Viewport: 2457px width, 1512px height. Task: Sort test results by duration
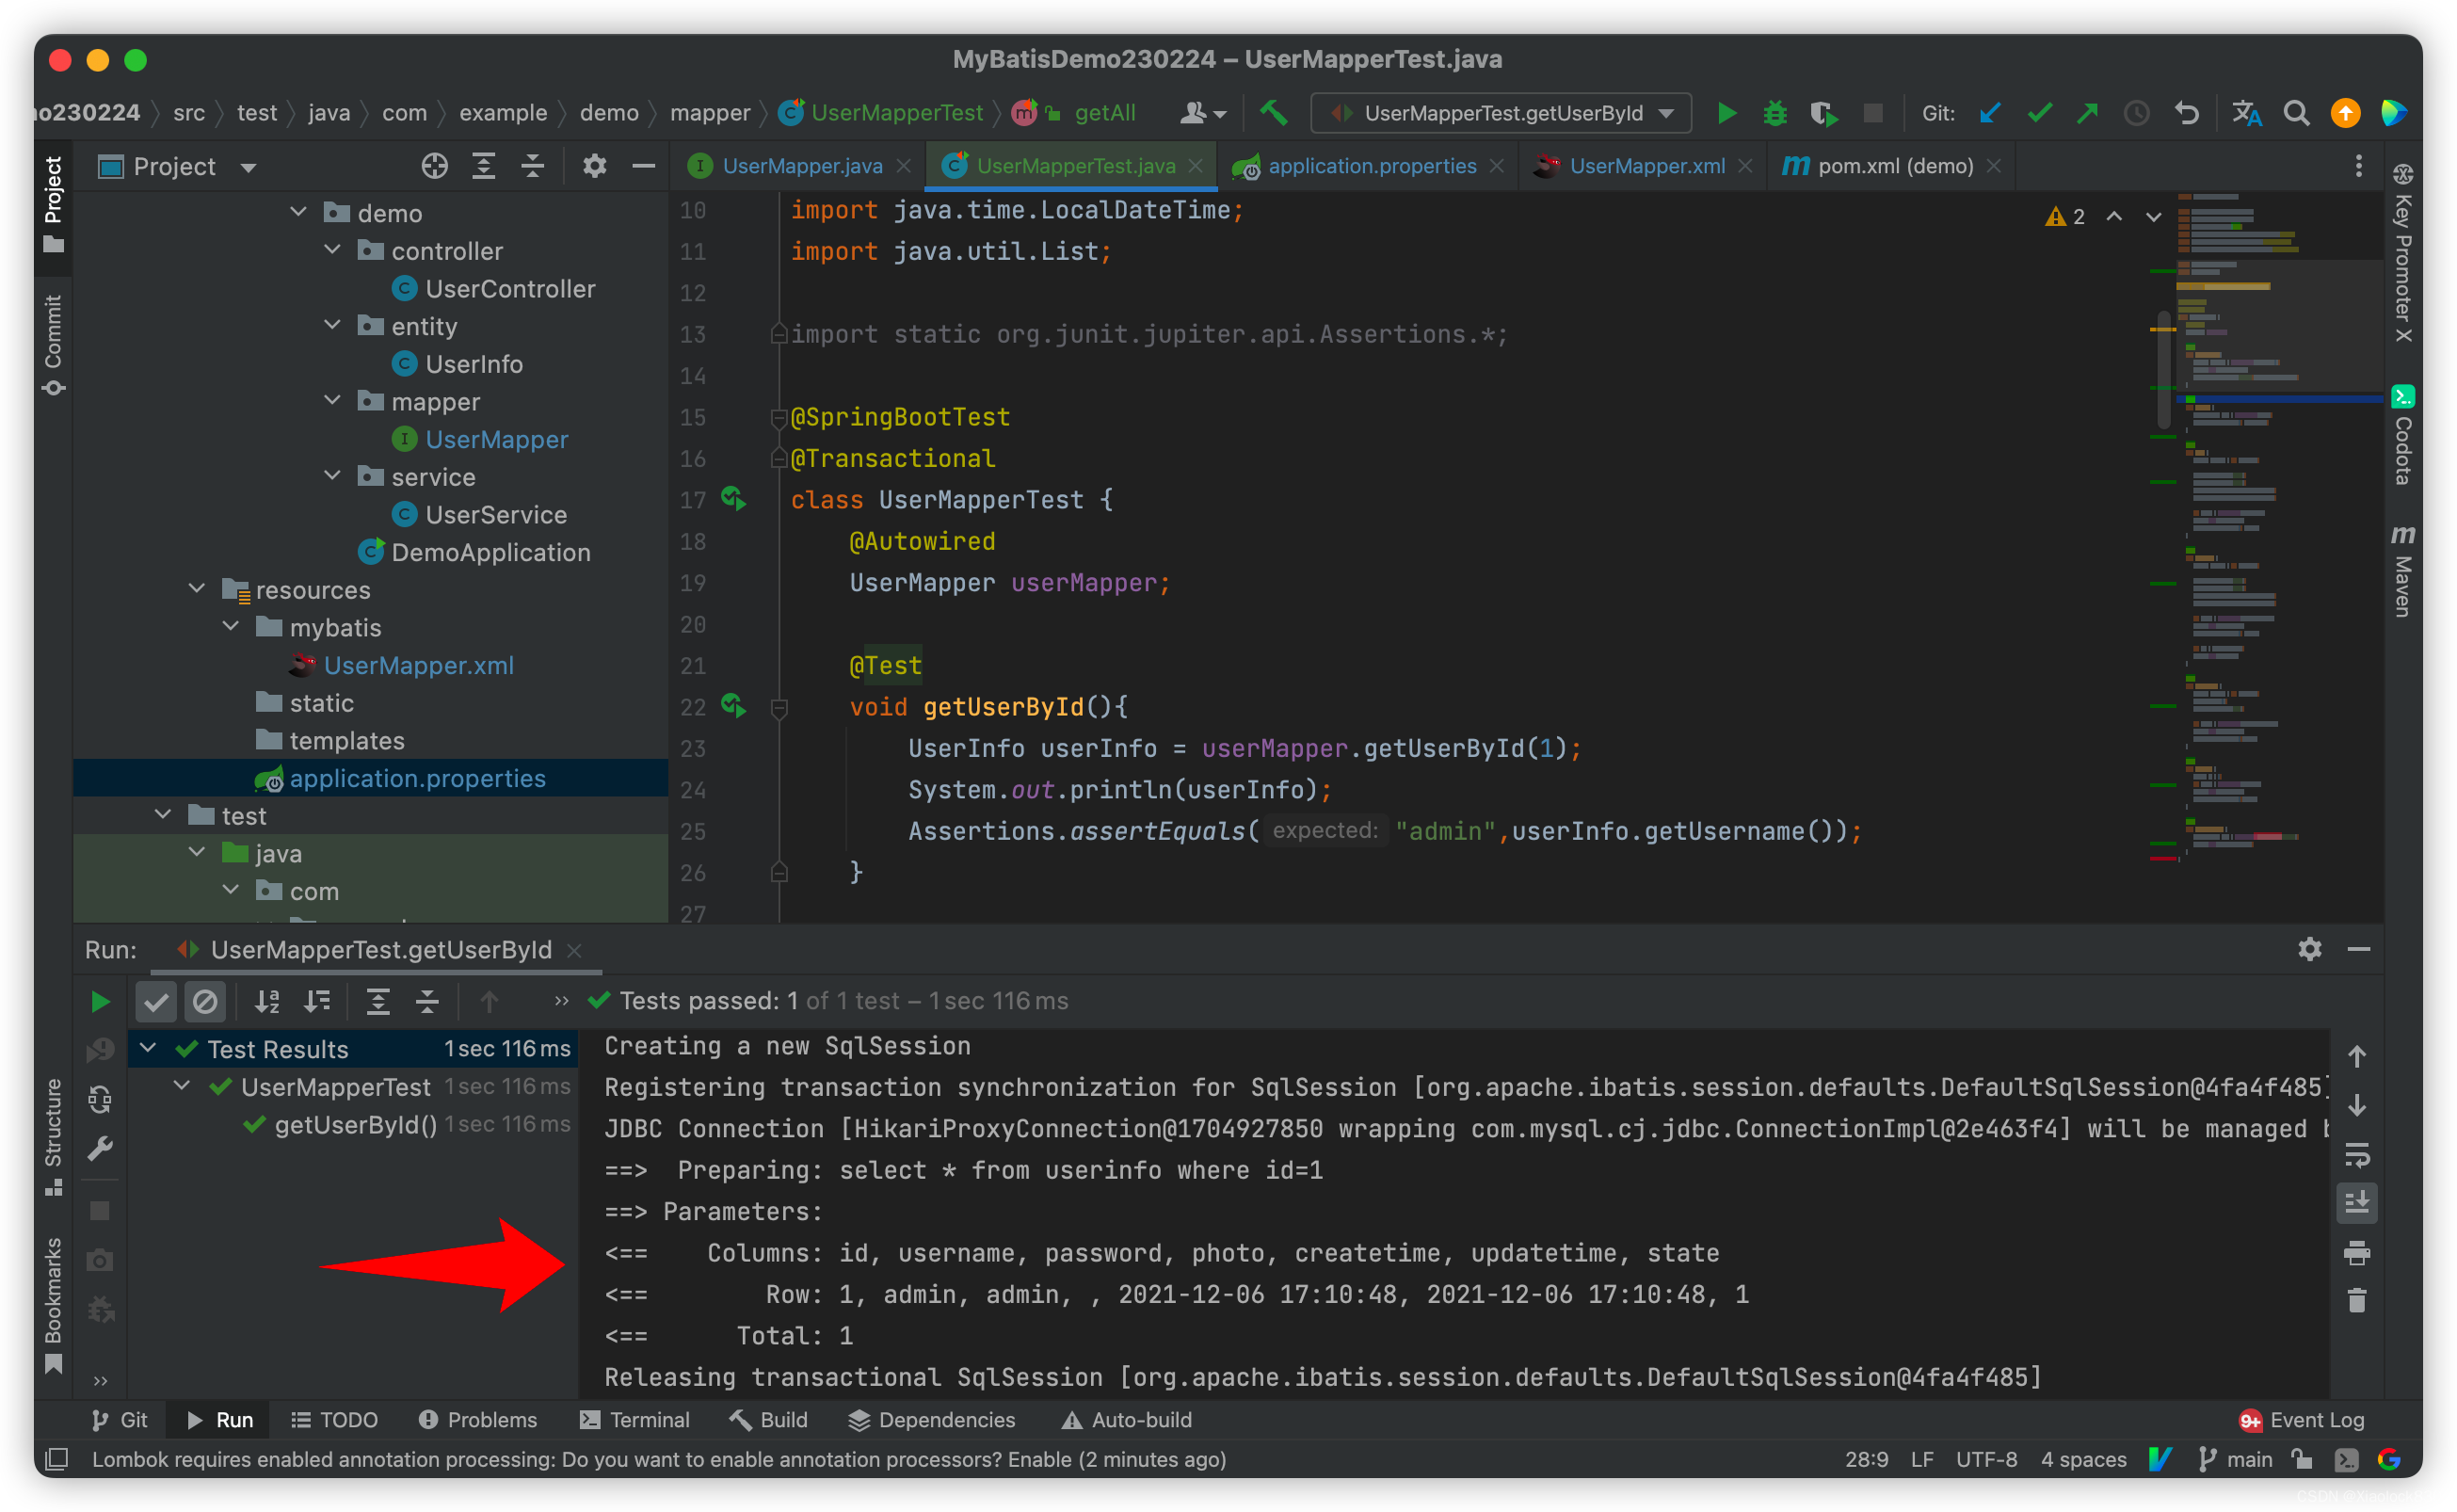317,1001
